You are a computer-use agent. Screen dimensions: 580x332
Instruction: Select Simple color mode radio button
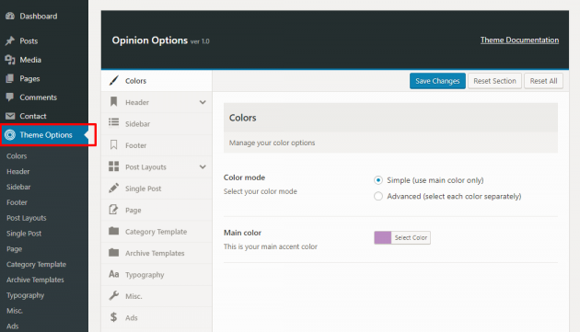click(x=378, y=180)
